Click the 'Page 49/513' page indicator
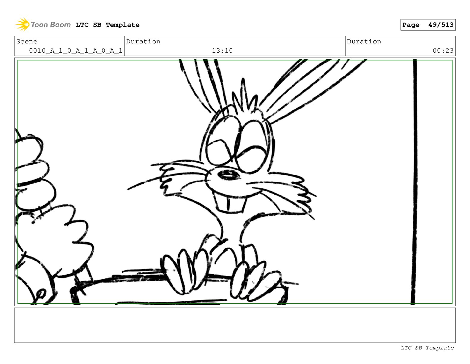Screen dimensions: 470x364 pyautogui.click(x=428, y=25)
